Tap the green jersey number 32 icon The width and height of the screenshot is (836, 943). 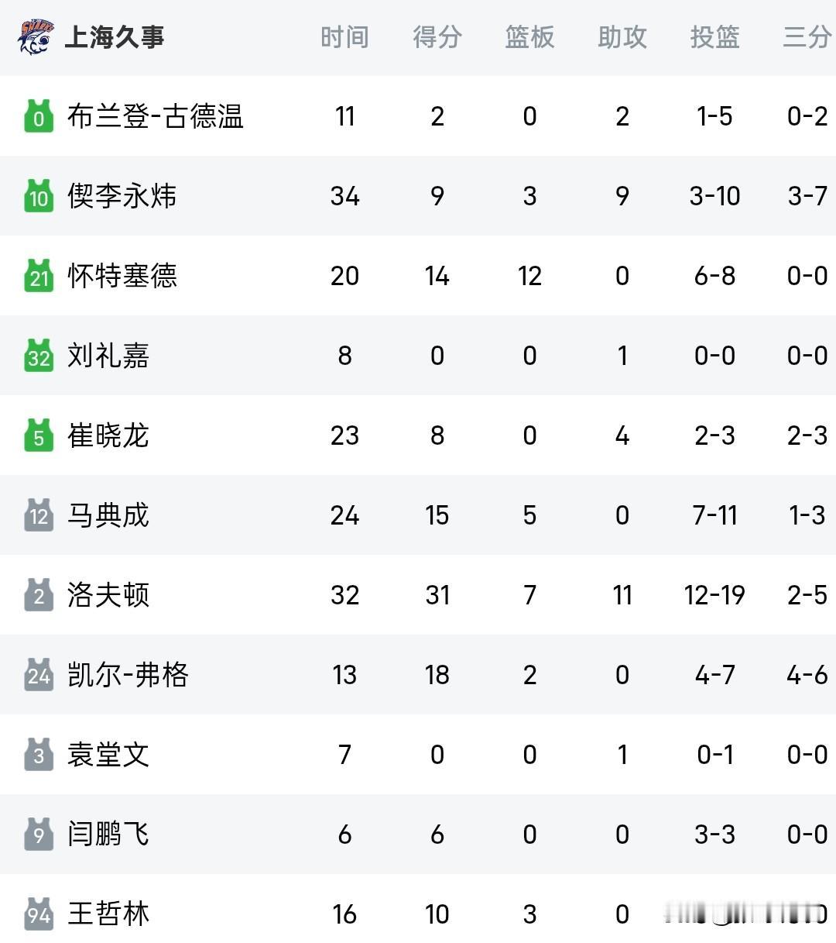pyautogui.click(x=39, y=356)
